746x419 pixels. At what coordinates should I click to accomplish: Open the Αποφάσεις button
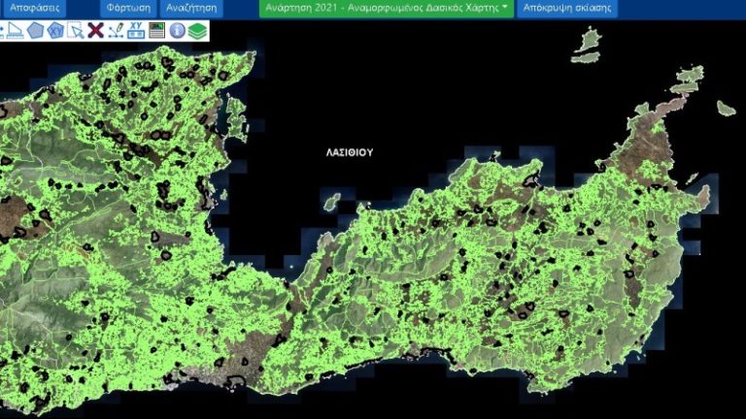point(34,8)
